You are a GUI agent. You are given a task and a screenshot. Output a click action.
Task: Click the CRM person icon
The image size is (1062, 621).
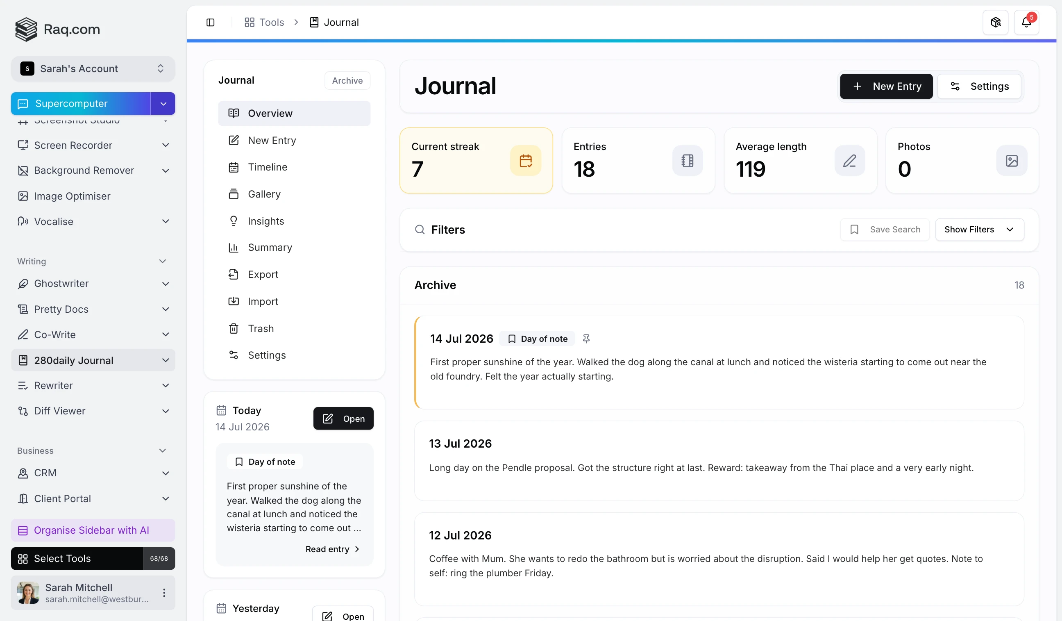[x=23, y=473]
